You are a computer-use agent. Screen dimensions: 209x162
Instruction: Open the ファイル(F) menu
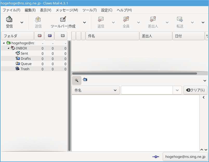click(11, 10)
